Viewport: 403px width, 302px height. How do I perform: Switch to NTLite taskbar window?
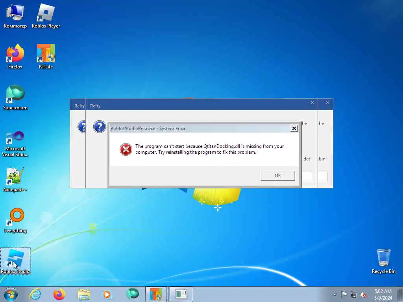tap(157, 294)
